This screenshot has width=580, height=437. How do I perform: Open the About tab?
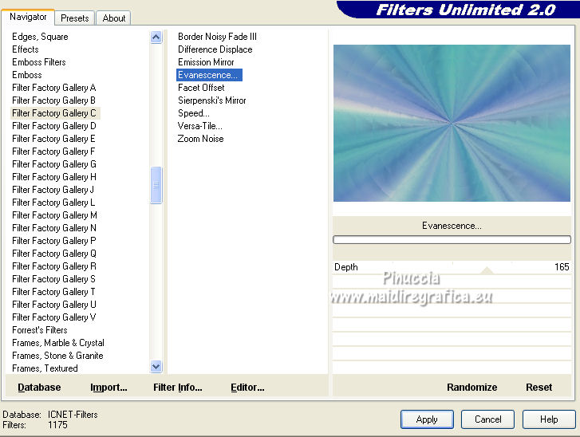(x=113, y=18)
